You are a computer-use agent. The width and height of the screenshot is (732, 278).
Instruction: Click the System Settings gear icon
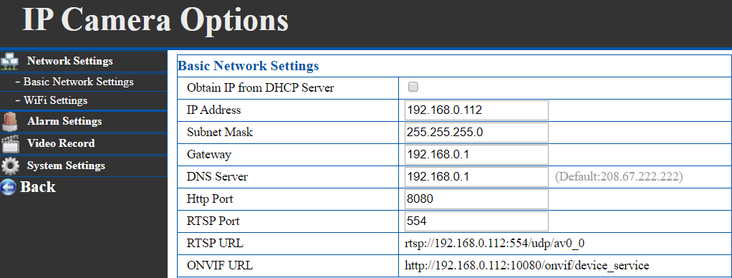click(10, 166)
